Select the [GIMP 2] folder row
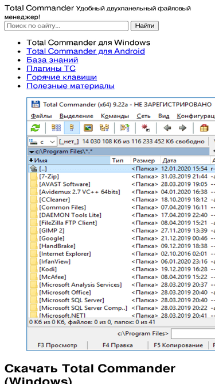Viewport: 215px width, 384px height. click(x=121, y=230)
